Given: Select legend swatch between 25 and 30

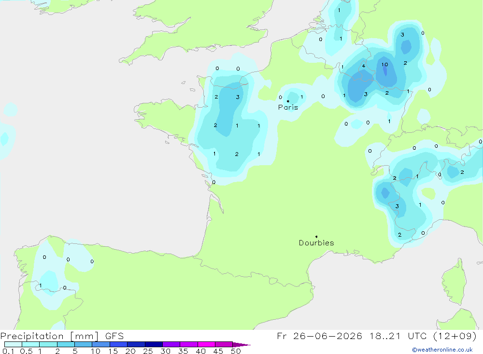Looking at the screenshot, I should pos(154,344).
